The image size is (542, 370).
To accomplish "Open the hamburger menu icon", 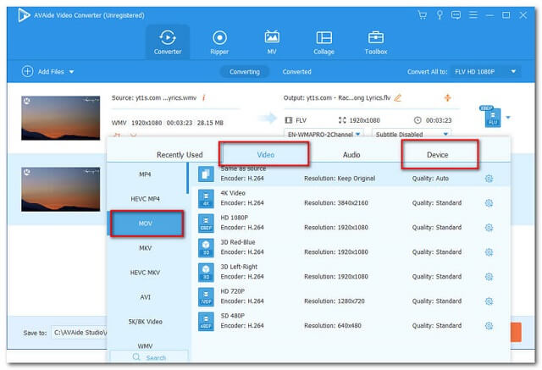I will coord(473,15).
